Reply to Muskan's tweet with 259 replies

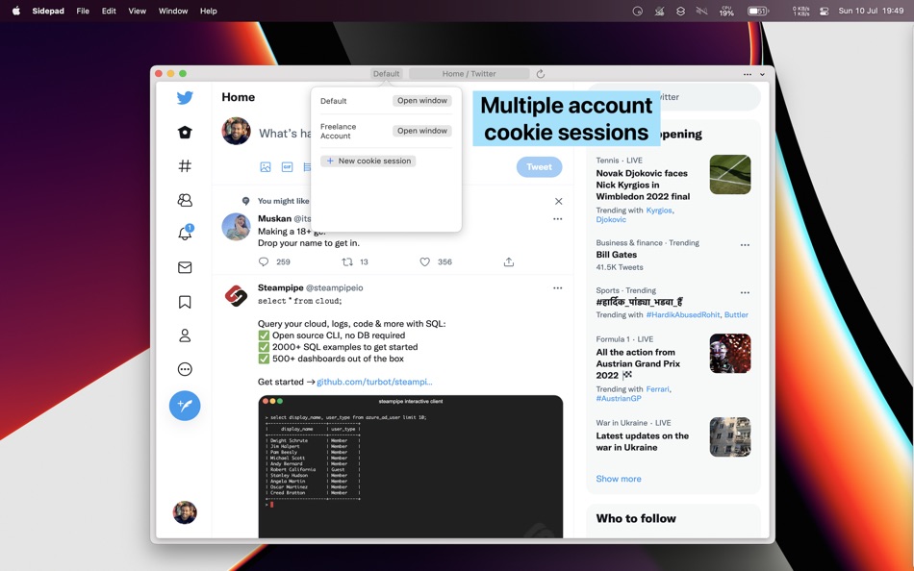point(274,262)
